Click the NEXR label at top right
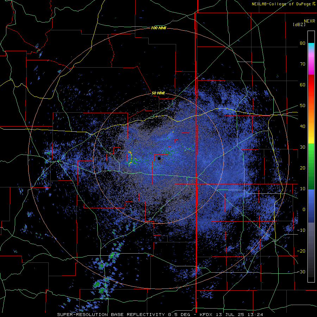The height and width of the screenshot is (317, 317). [x=309, y=21]
